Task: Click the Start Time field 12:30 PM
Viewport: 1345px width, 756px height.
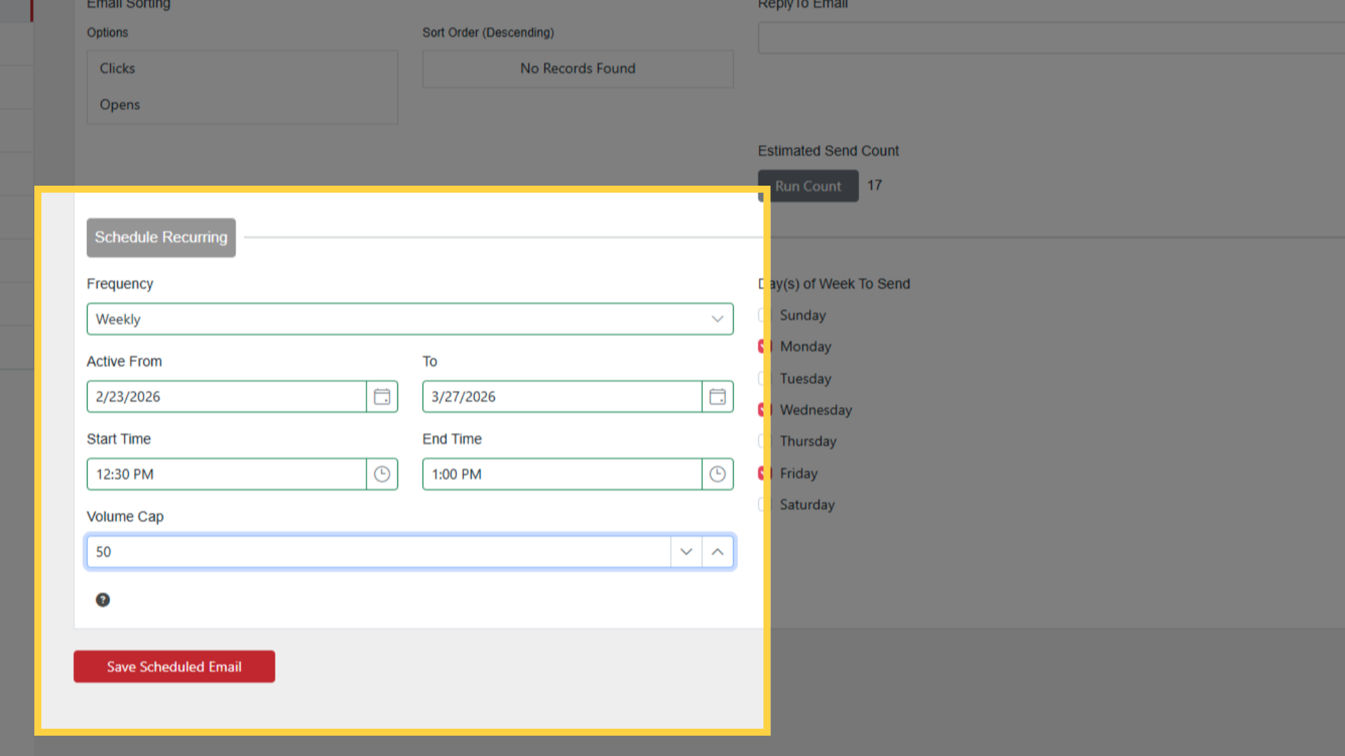Action: (x=226, y=474)
